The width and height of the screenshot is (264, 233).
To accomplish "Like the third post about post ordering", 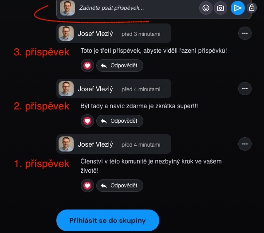I will (87, 66).
